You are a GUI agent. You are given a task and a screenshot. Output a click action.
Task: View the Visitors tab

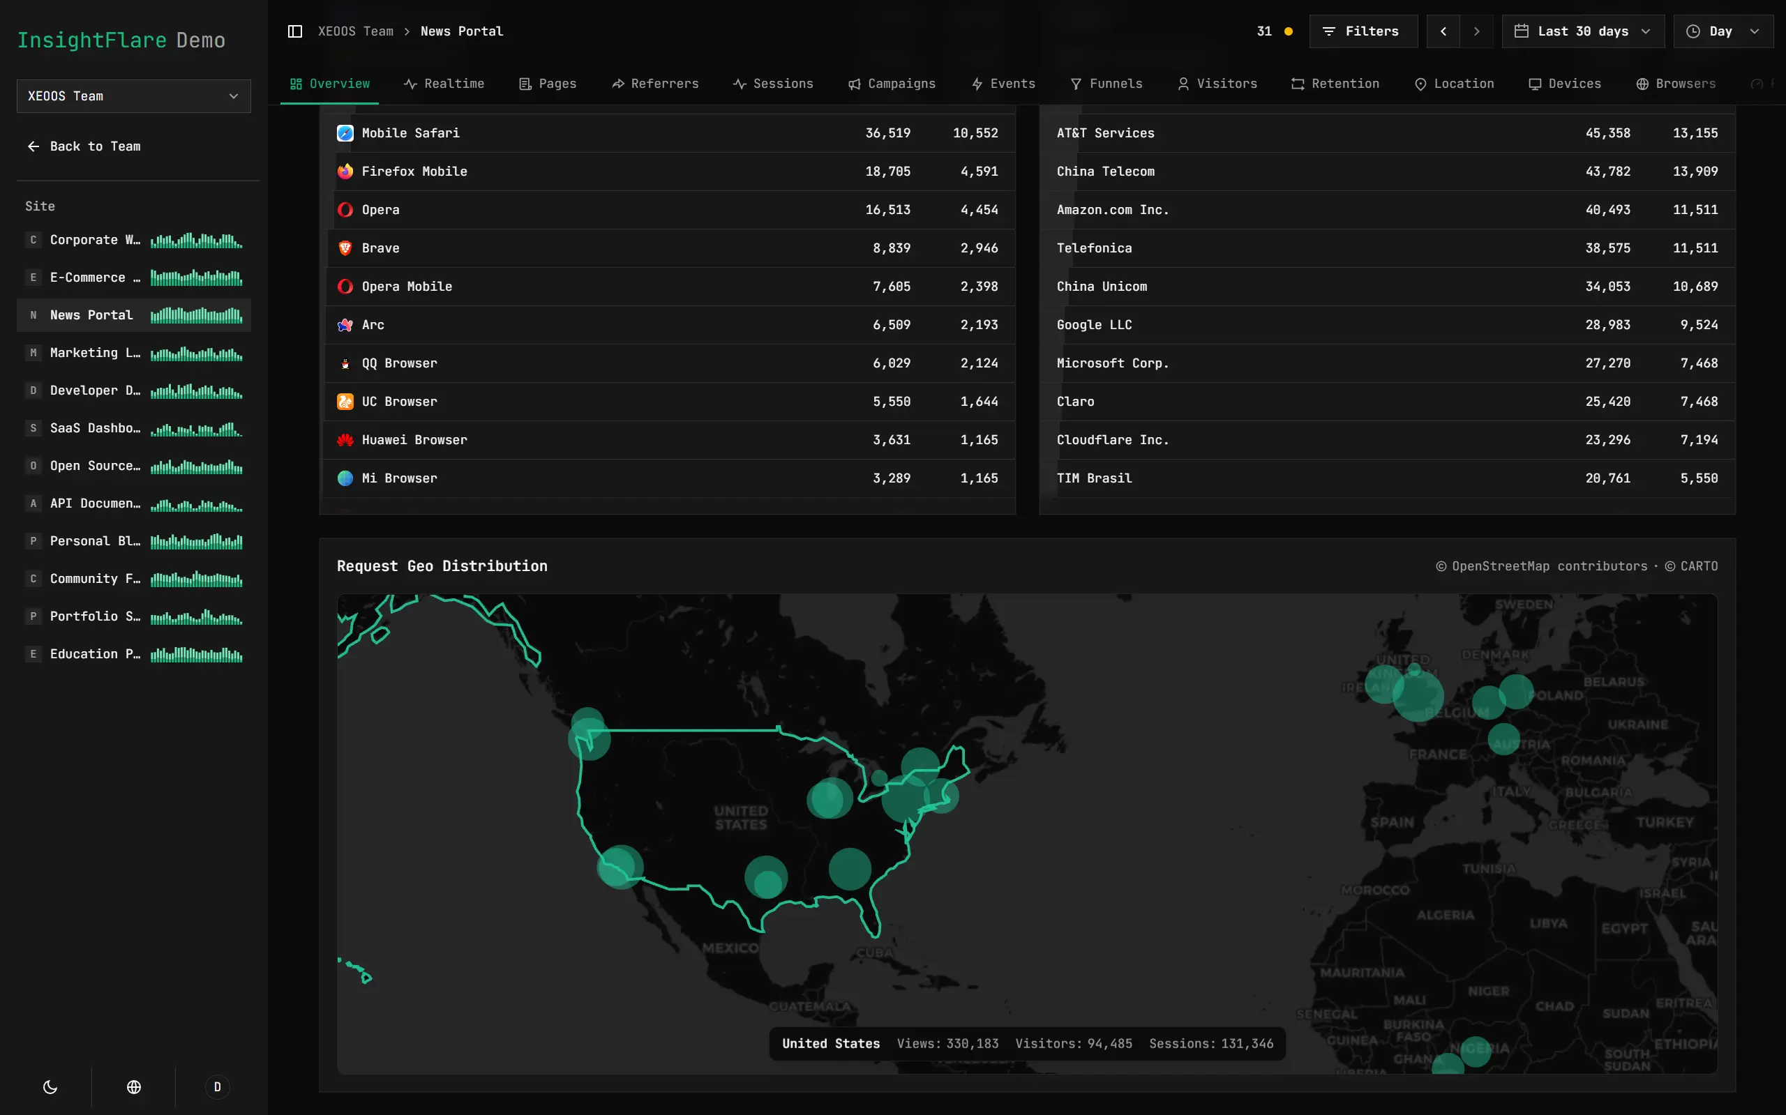1217,84
